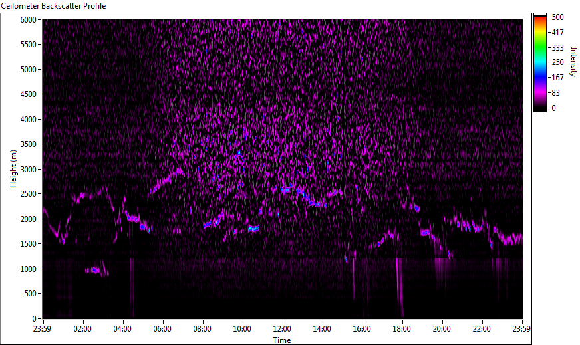Click the Intensity legend title
Screen dimensions: 580x345
(x=574, y=62)
